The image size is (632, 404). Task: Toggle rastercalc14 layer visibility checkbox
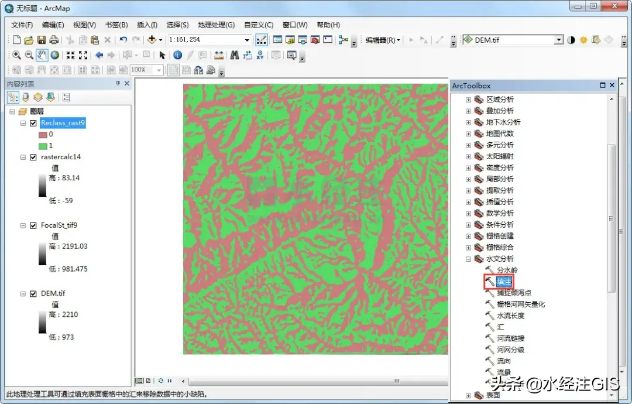click(33, 157)
